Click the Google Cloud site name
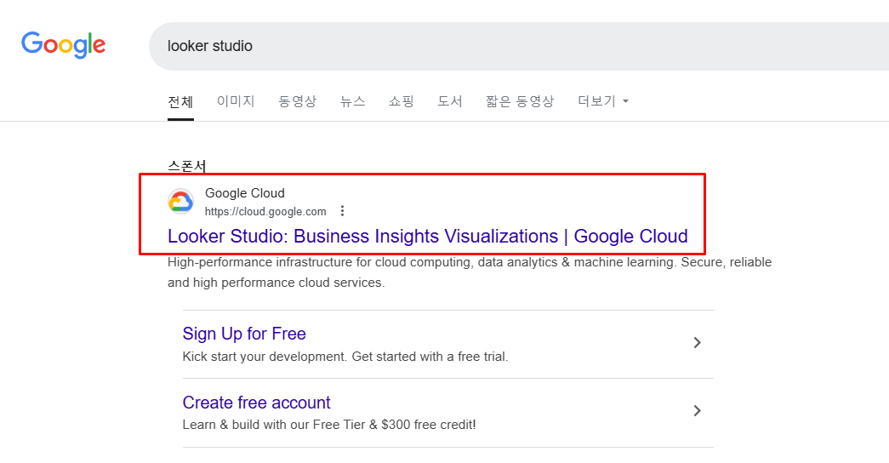The height and width of the screenshot is (463, 889). point(245,193)
